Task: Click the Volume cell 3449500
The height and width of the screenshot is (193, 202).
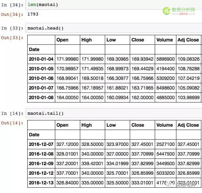Action: 165,163
